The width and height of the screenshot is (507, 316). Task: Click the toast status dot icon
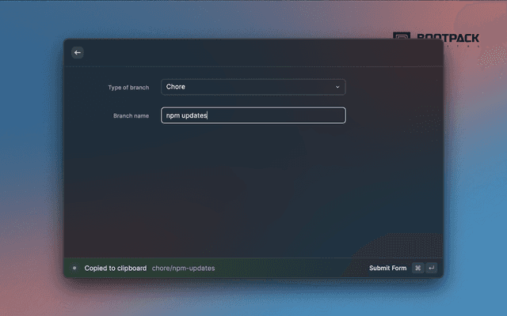pos(74,268)
